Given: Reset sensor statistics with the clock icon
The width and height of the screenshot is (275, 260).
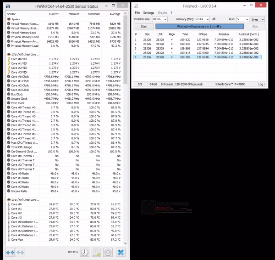Looking at the screenshot, I should pyautogui.click(x=85, y=252).
